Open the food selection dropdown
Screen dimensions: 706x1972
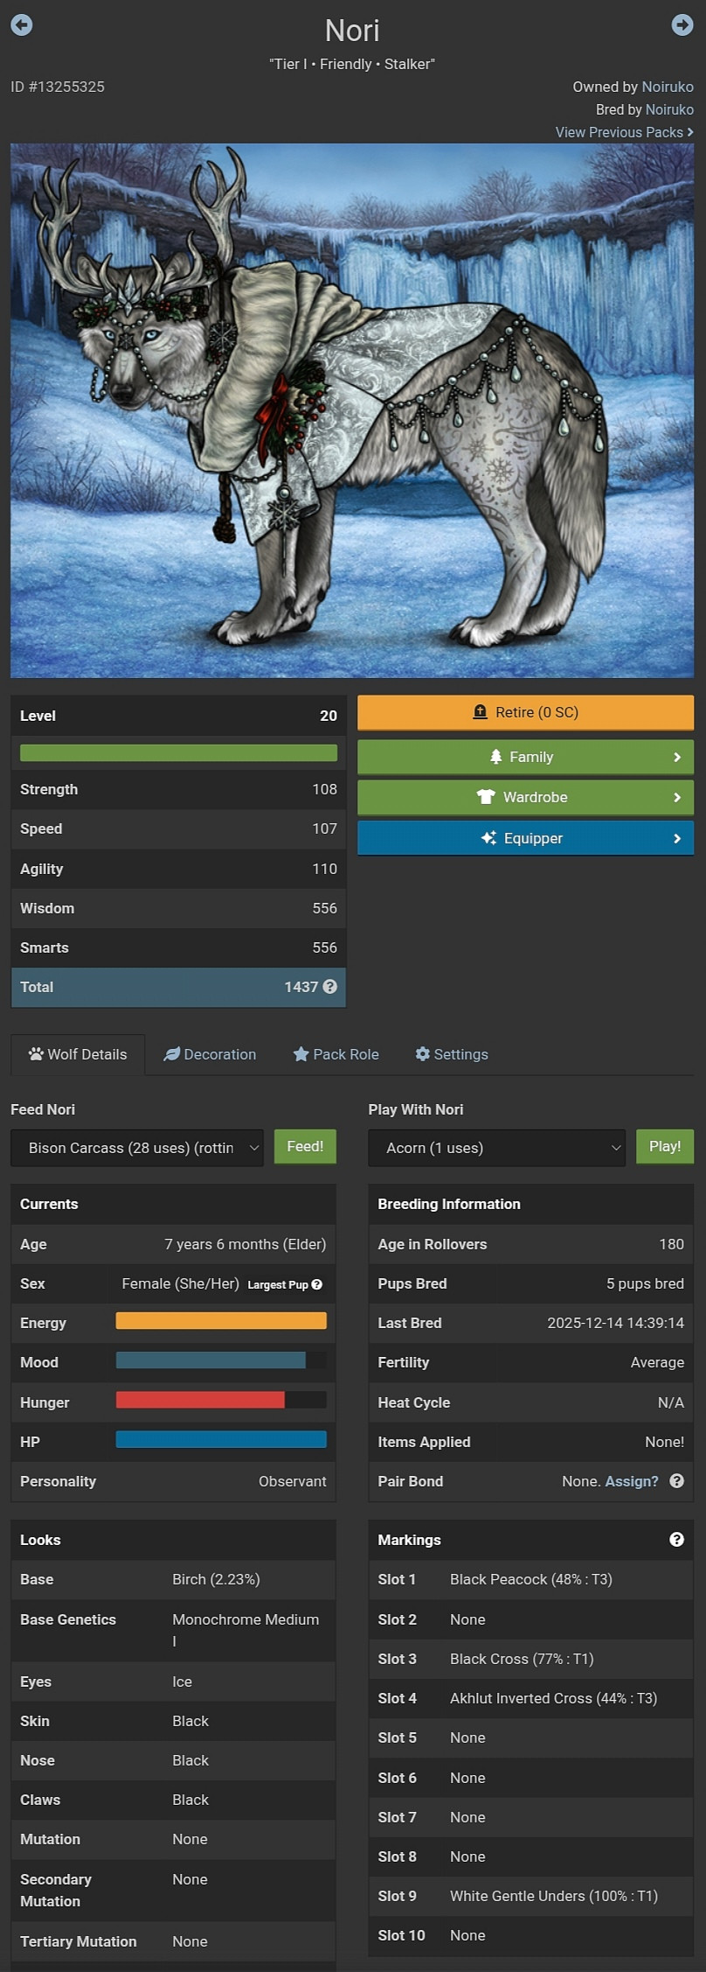click(x=137, y=1147)
